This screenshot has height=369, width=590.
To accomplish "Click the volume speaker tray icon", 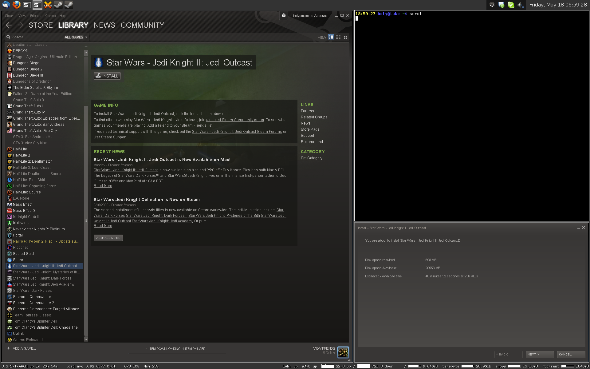I will pyautogui.click(x=520, y=5).
